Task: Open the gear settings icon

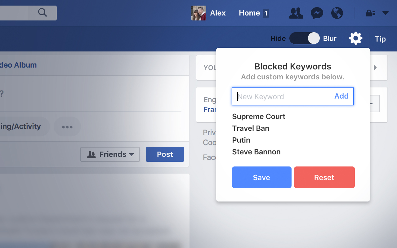Action: [356, 38]
